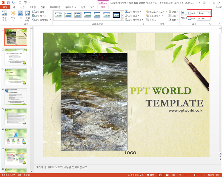Switch to Transitions (전환) tab
Viewport: 222px width, 177px height.
[x=43, y=7]
